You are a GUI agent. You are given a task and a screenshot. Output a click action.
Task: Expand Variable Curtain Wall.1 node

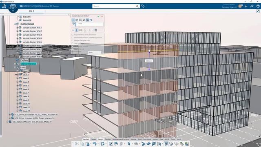tap(18, 28)
